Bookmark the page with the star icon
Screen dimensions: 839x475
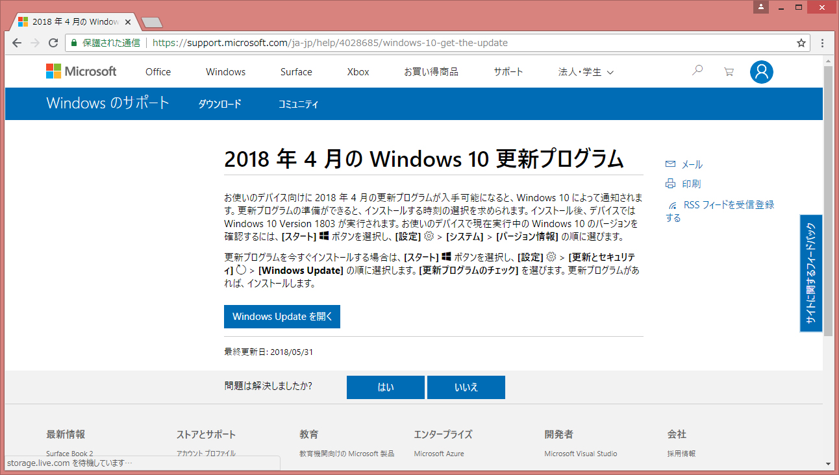coord(801,43)
